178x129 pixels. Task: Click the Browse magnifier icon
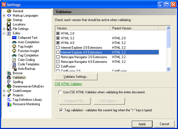[9, 73]
